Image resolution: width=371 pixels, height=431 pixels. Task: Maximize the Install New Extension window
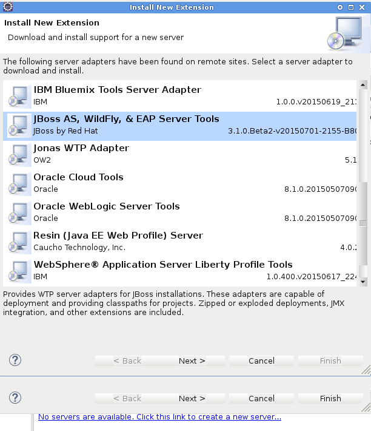[x=351, y=7]
